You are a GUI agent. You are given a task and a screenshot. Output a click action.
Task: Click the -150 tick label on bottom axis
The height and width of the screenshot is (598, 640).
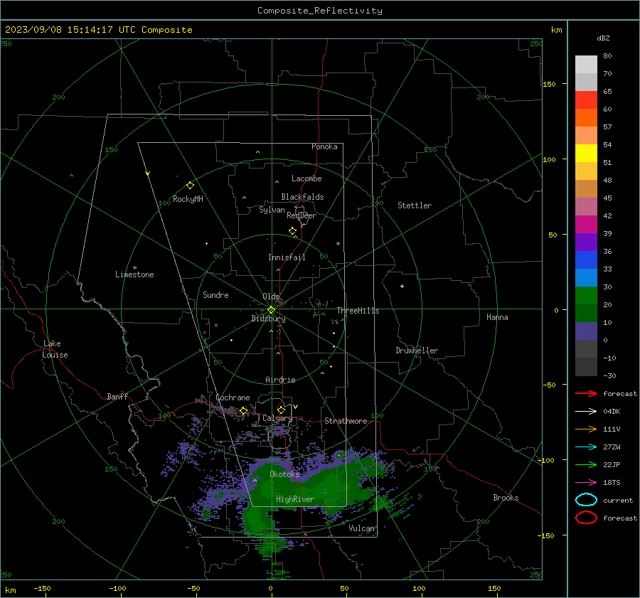click(42, 588)
